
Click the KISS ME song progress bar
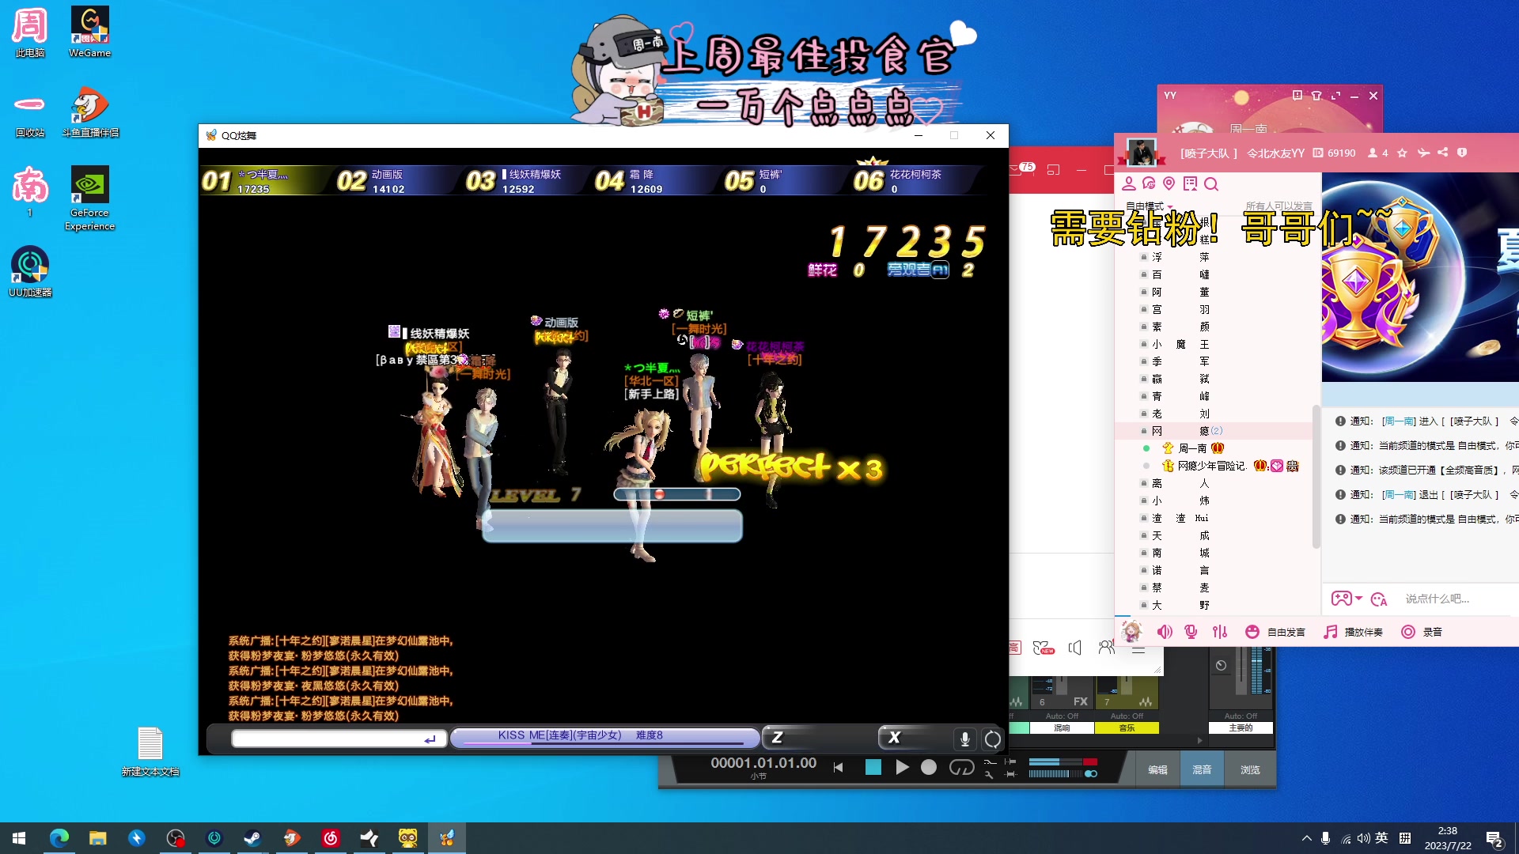point(604,737)
